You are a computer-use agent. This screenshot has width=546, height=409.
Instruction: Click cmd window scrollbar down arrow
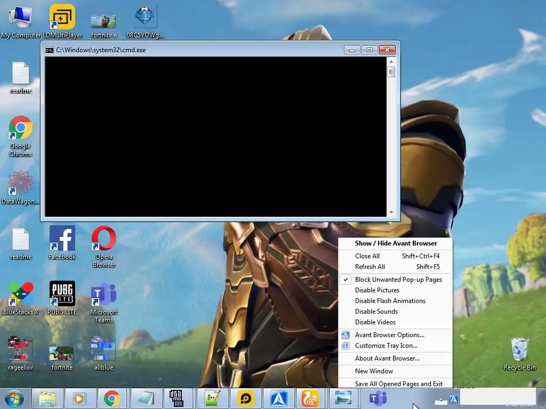tap(391, 212)
